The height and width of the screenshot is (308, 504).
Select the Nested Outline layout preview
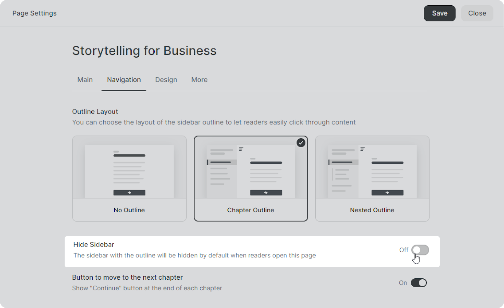pyautogui.click(x=372, y=172)
